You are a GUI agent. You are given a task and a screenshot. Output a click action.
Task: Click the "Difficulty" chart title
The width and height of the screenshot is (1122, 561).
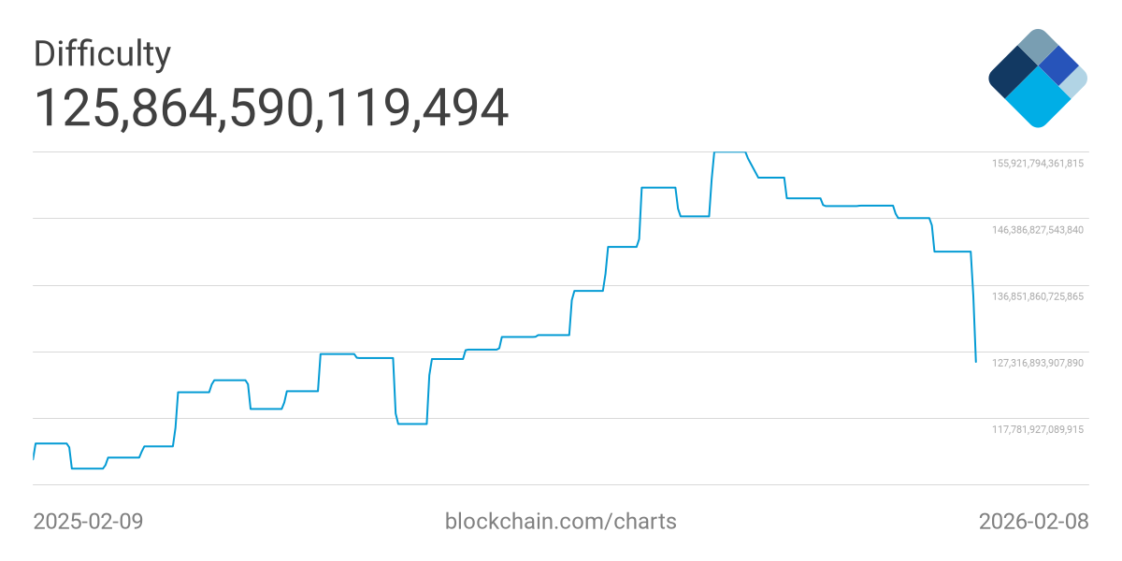pos(102,54)
